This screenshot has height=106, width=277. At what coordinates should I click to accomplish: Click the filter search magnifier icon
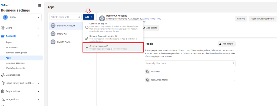pos(79,17)
